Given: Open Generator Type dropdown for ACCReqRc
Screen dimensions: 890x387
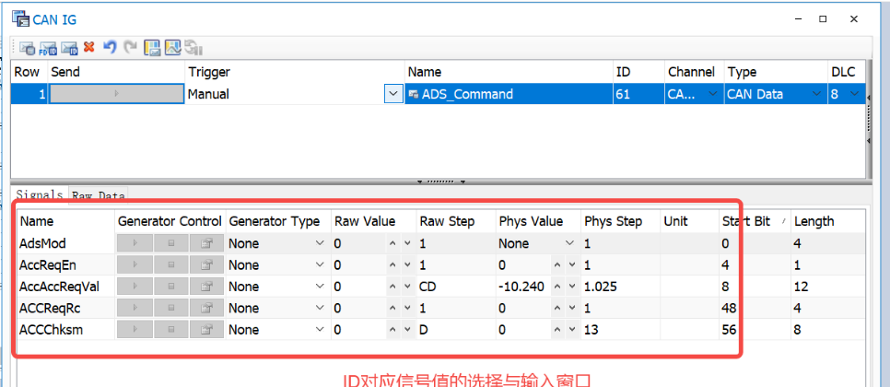Looking at the screenshot, I should [x=320, y=308].
